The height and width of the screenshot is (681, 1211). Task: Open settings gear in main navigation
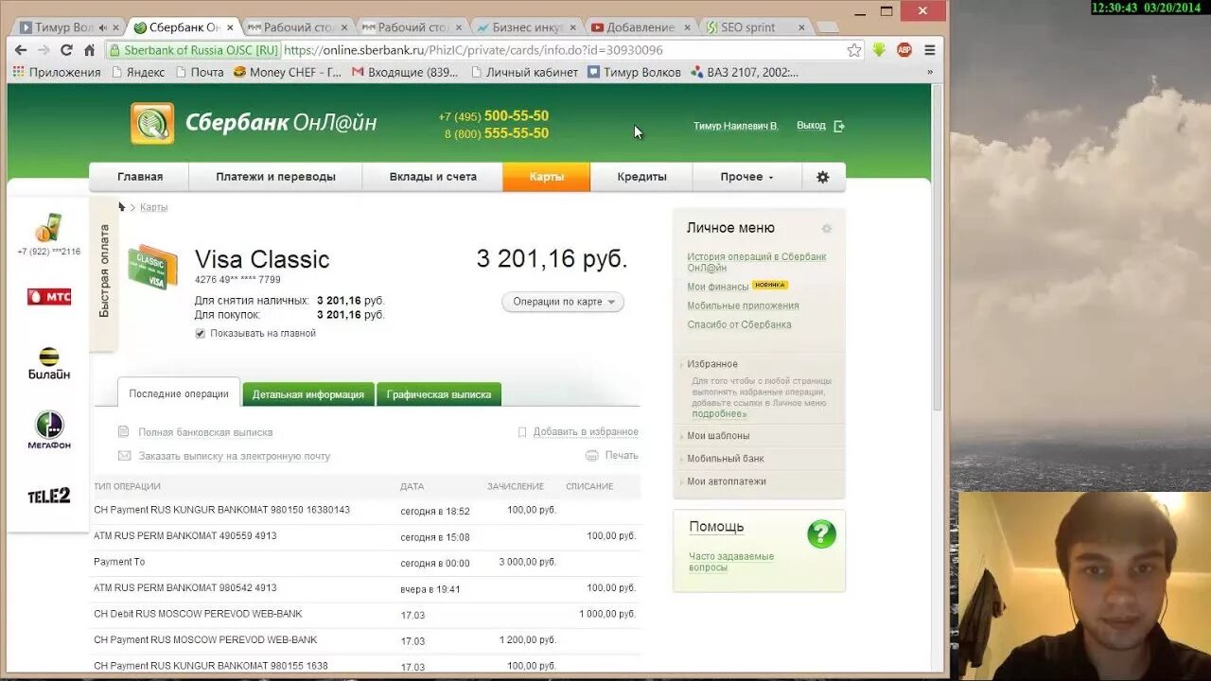click(x=823, y=177)
